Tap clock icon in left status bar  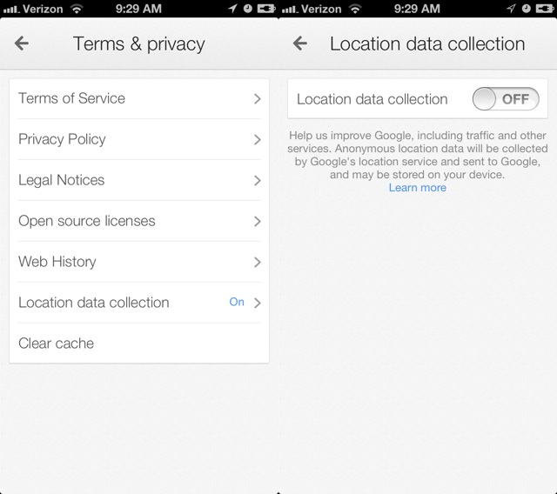(247, 8)
